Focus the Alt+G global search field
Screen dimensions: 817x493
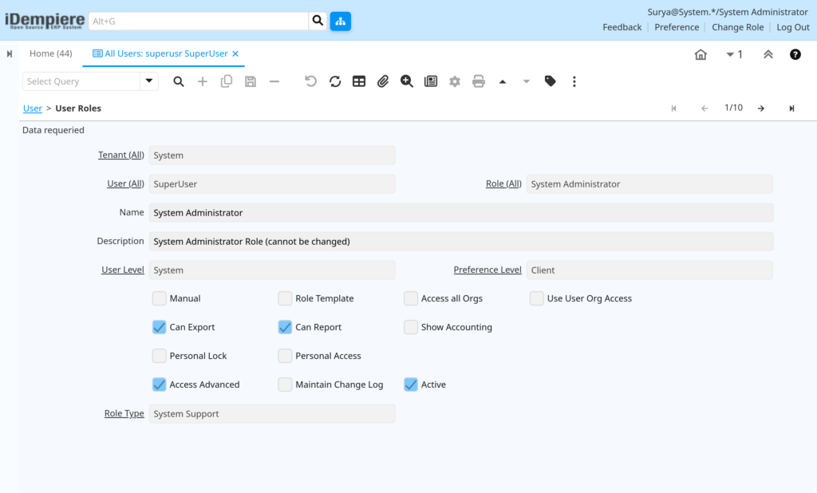coord(199,22)
